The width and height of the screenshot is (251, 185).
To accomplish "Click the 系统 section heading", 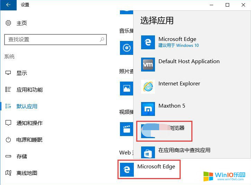I will pos(9,57).
